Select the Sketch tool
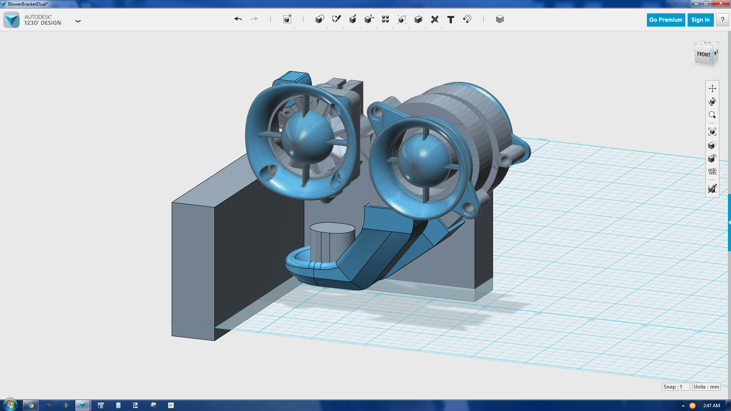 tap(336, 19)
